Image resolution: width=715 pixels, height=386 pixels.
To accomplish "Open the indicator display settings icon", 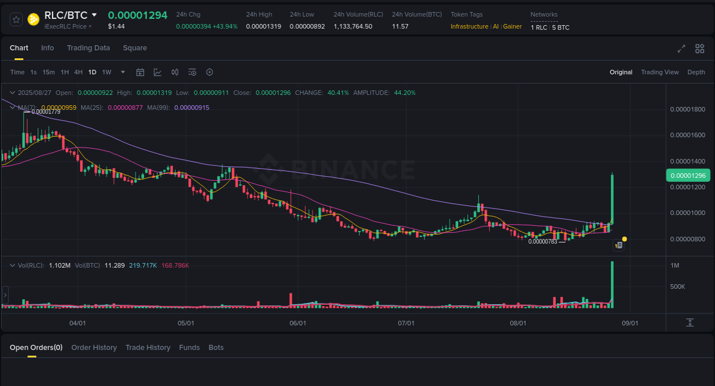I will 192,72.
